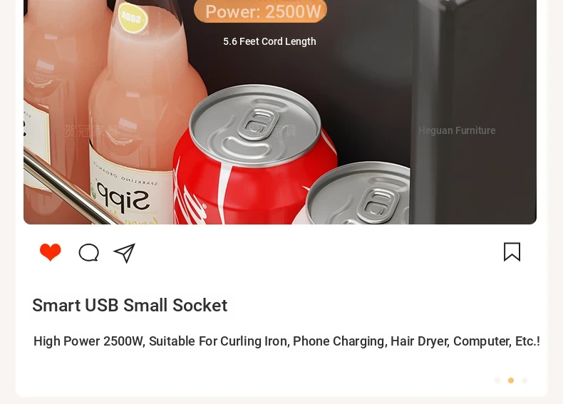This screenshot has height=404, width=563.
Task: Select the third carousel dot
Action: 525,380
